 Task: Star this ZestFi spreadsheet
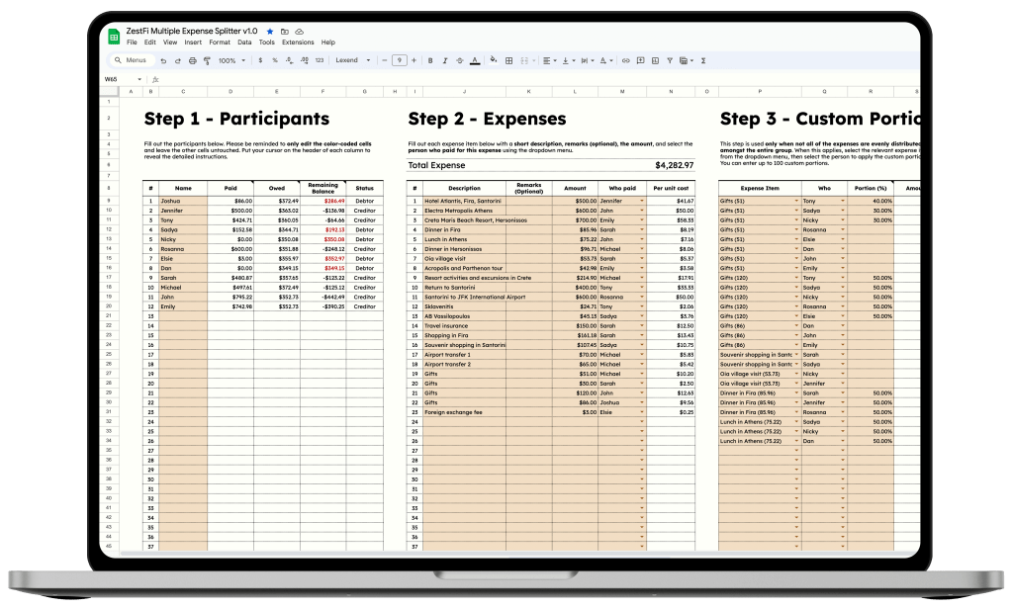click(270, 32)
